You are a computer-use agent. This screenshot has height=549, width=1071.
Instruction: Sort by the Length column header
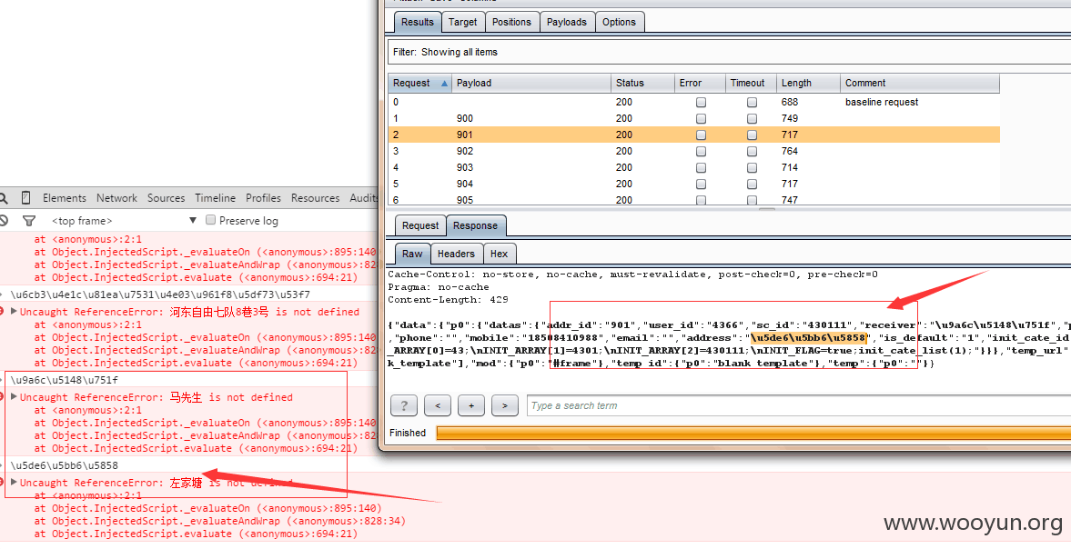coord(808,84)
